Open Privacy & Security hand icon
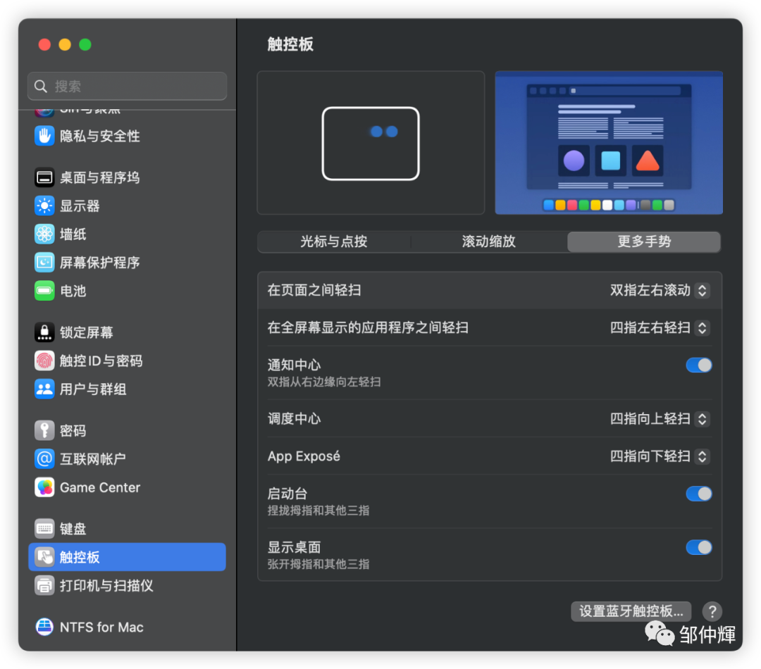This screenshot has width=761, height=669. [44, 136]
